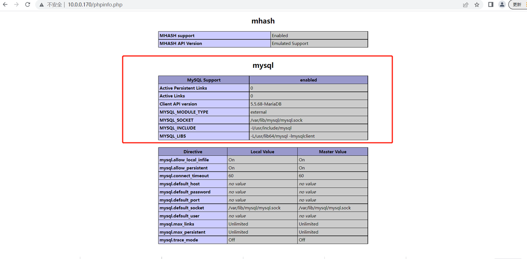This screenshot has height=259, width=527.
Task: Click the -L/usr/lib64/mysql -lmysqlclient value
Action: (x=282, y=136)
